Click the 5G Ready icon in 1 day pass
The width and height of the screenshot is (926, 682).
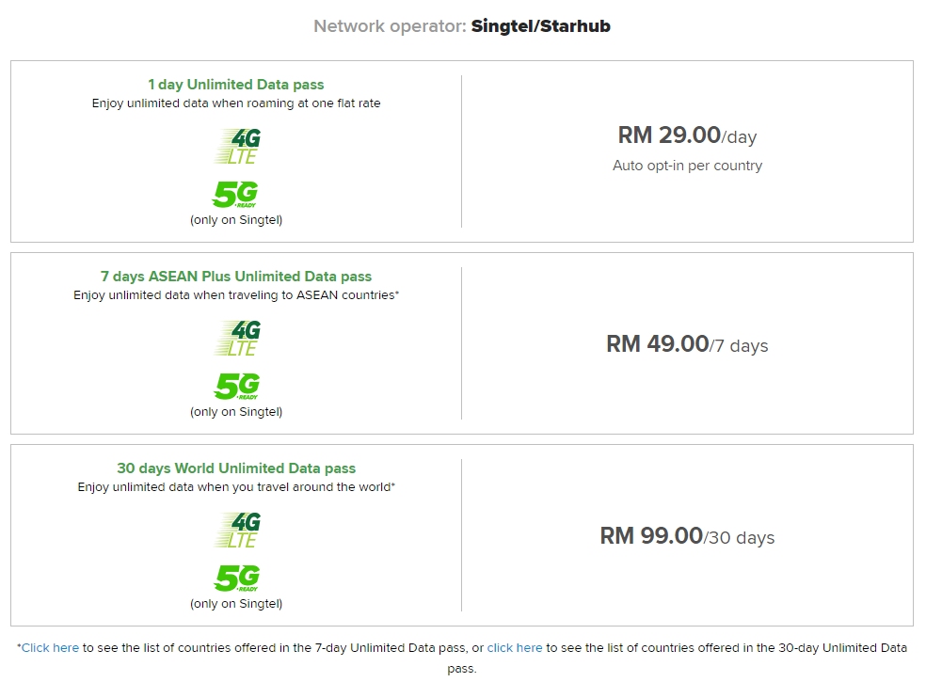235,195
